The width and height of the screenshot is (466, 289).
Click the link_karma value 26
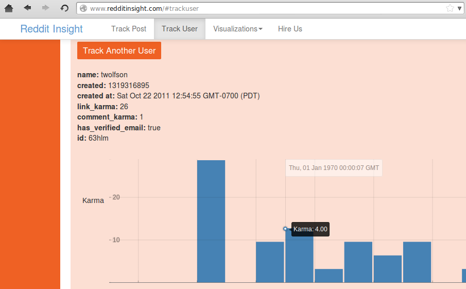click(124, 107)
